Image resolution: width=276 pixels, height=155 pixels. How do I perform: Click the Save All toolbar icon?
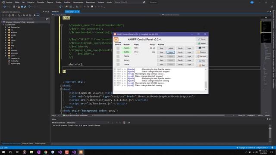coord(25,7)
